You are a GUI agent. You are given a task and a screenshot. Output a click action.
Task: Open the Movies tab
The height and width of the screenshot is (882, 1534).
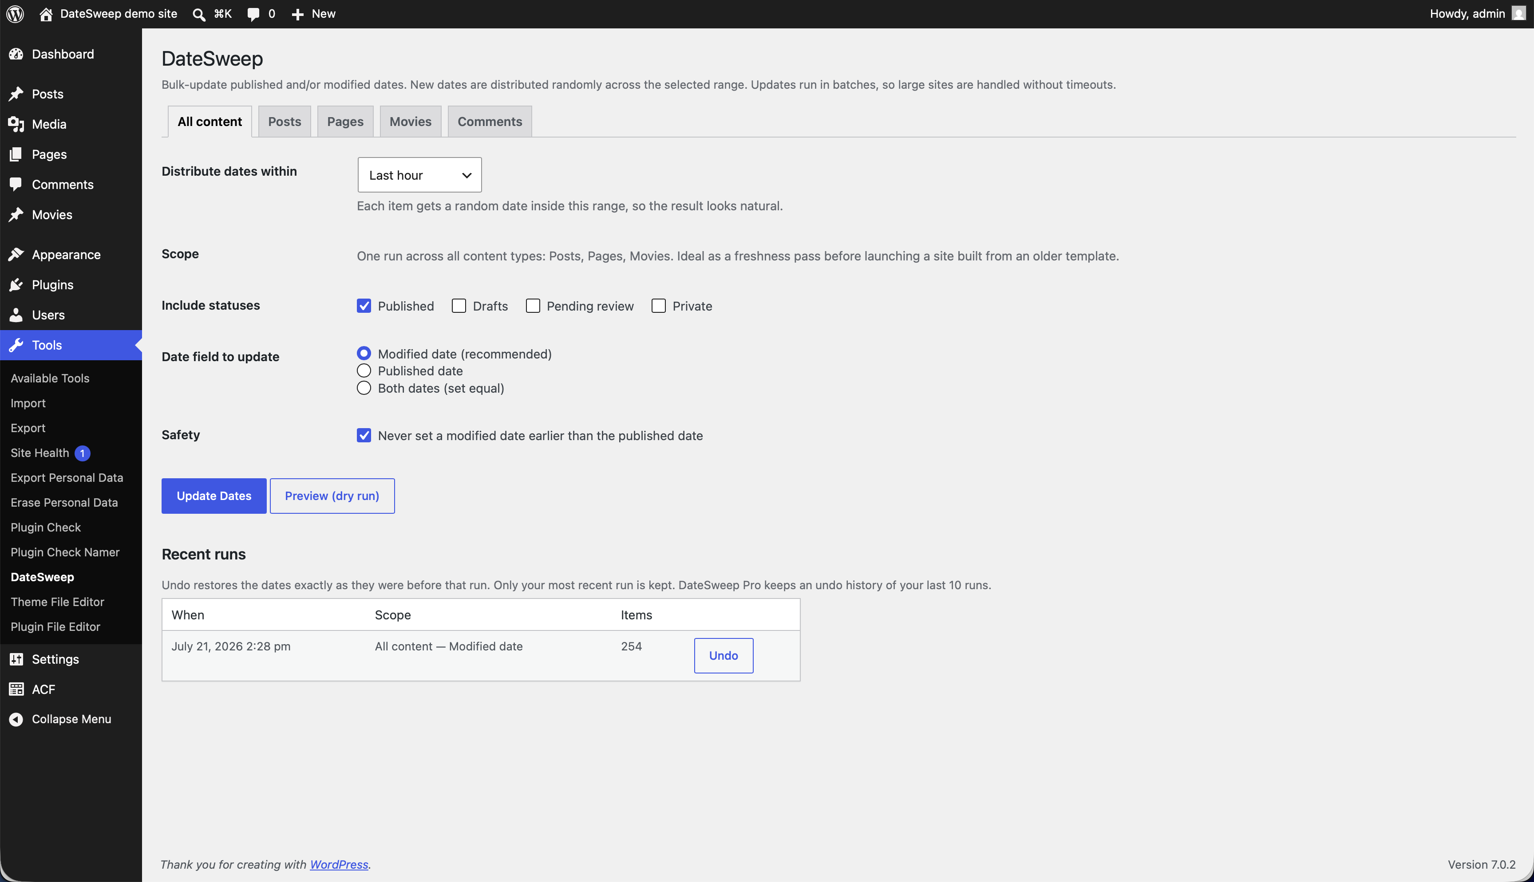pyautogui.click(x=410, y=121)
